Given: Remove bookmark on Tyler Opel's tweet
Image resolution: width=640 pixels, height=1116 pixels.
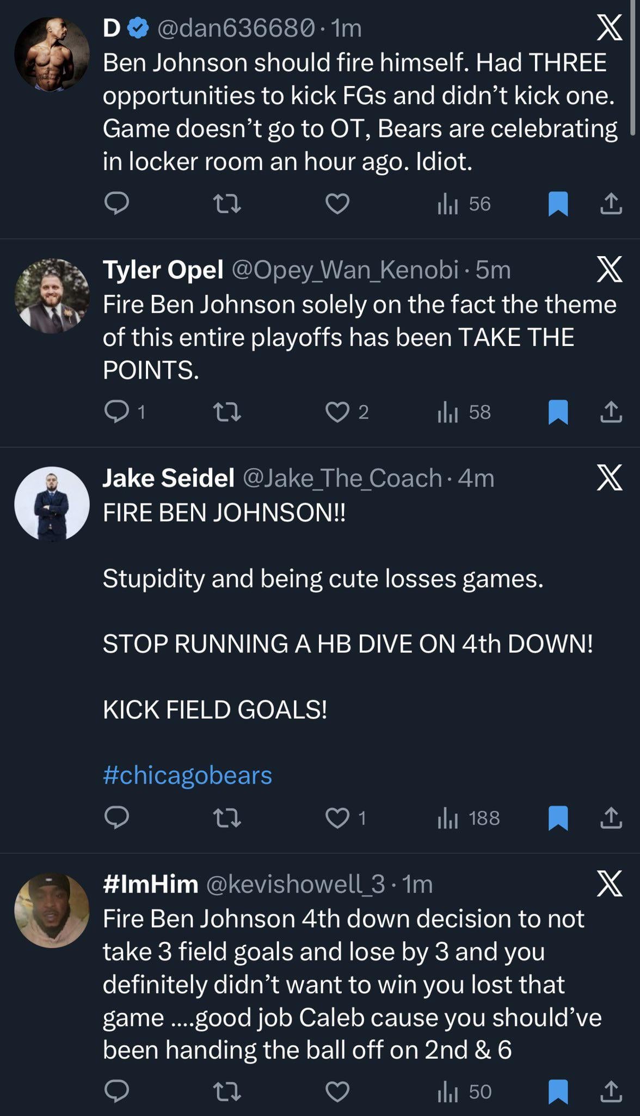Looking at the screenshot, I should click(x=558, y=412).
